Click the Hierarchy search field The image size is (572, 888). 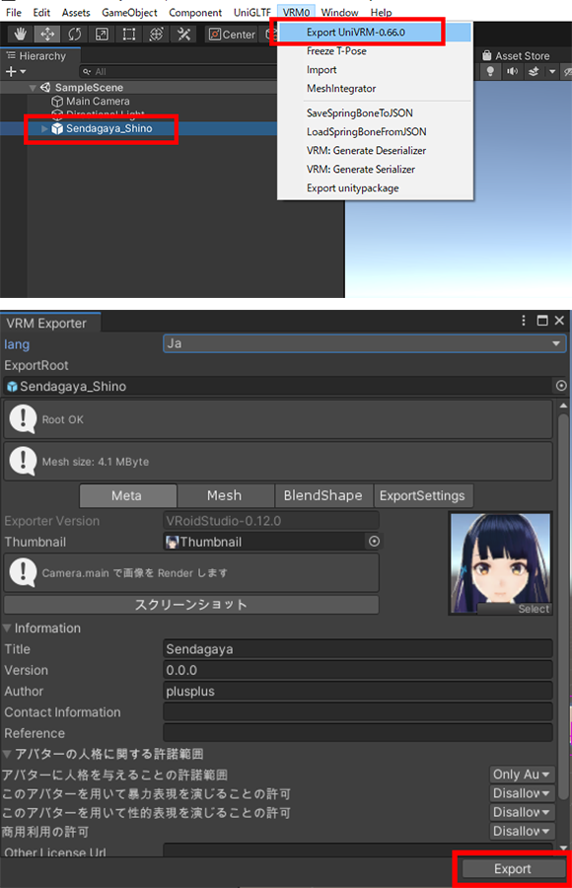[x=179, y=71]
